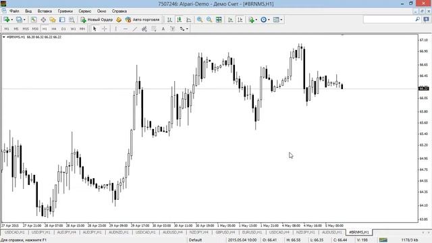Screen dimensions: 432x243
Task: Tile chart windows icon
Action: 219,20
